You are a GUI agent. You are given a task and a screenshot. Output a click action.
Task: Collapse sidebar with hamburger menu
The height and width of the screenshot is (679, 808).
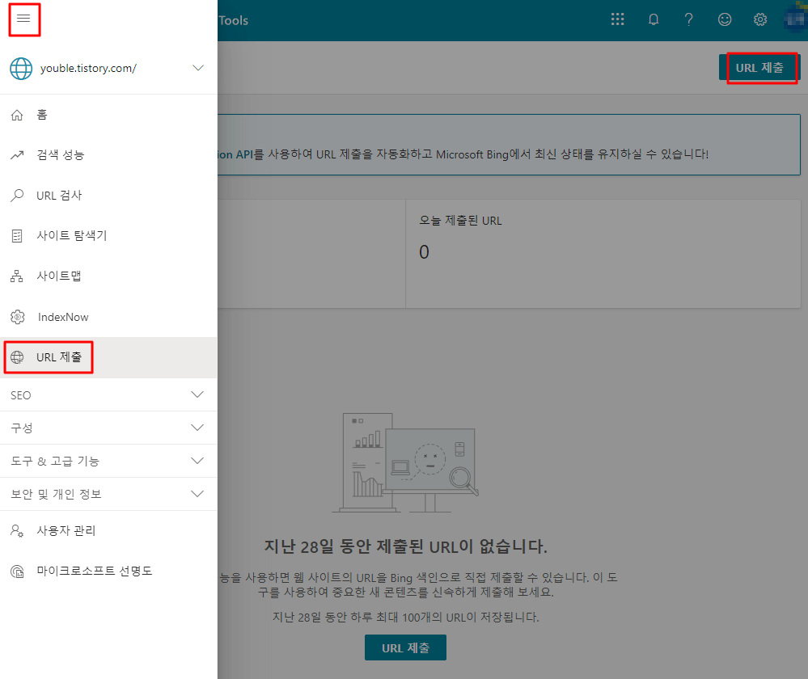pos(23,19)
